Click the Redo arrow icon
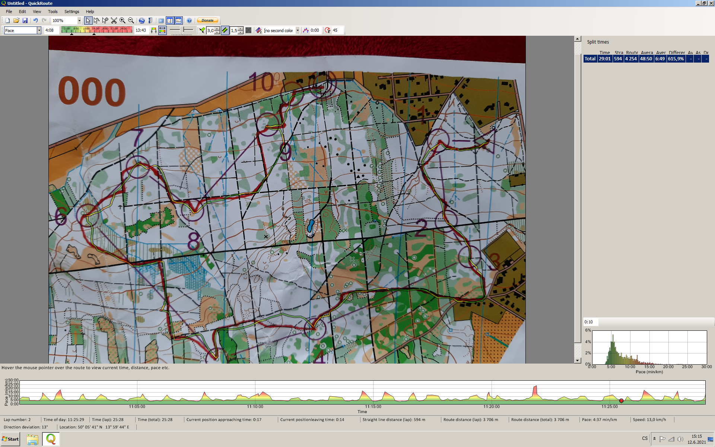 (x=44, y=20)
